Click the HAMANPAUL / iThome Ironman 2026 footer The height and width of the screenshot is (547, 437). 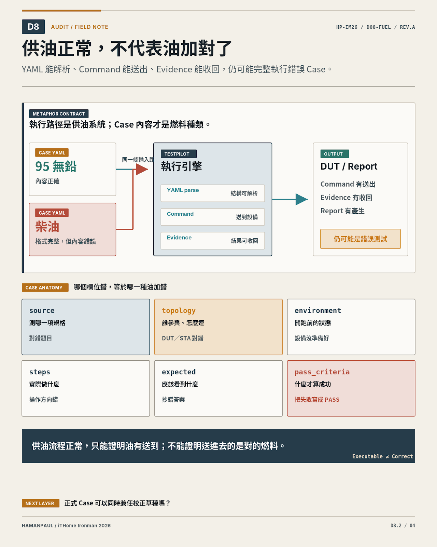coord(66,526)
